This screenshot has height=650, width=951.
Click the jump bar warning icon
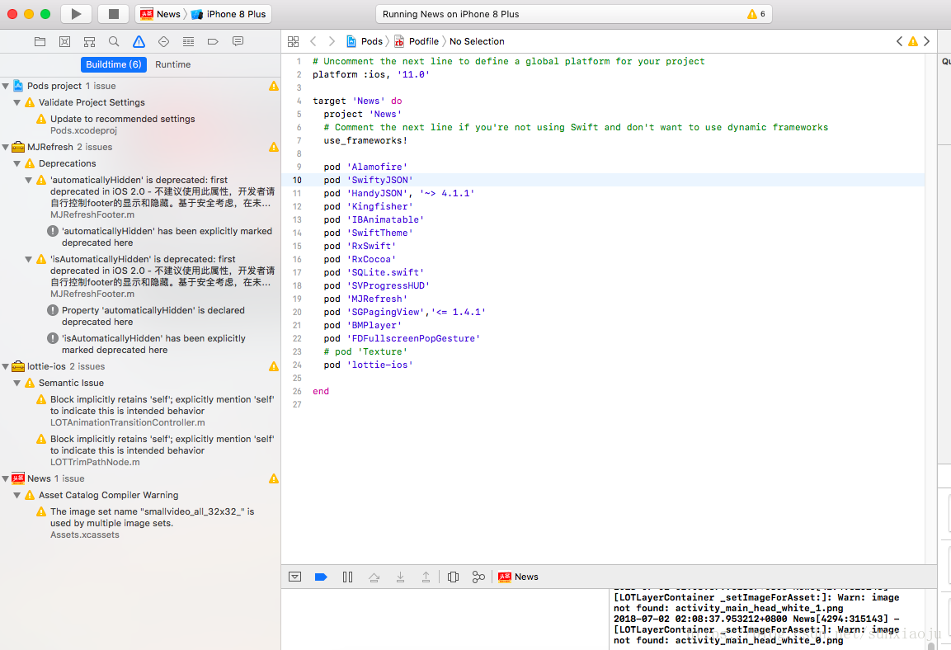click(x=913, y=41)
